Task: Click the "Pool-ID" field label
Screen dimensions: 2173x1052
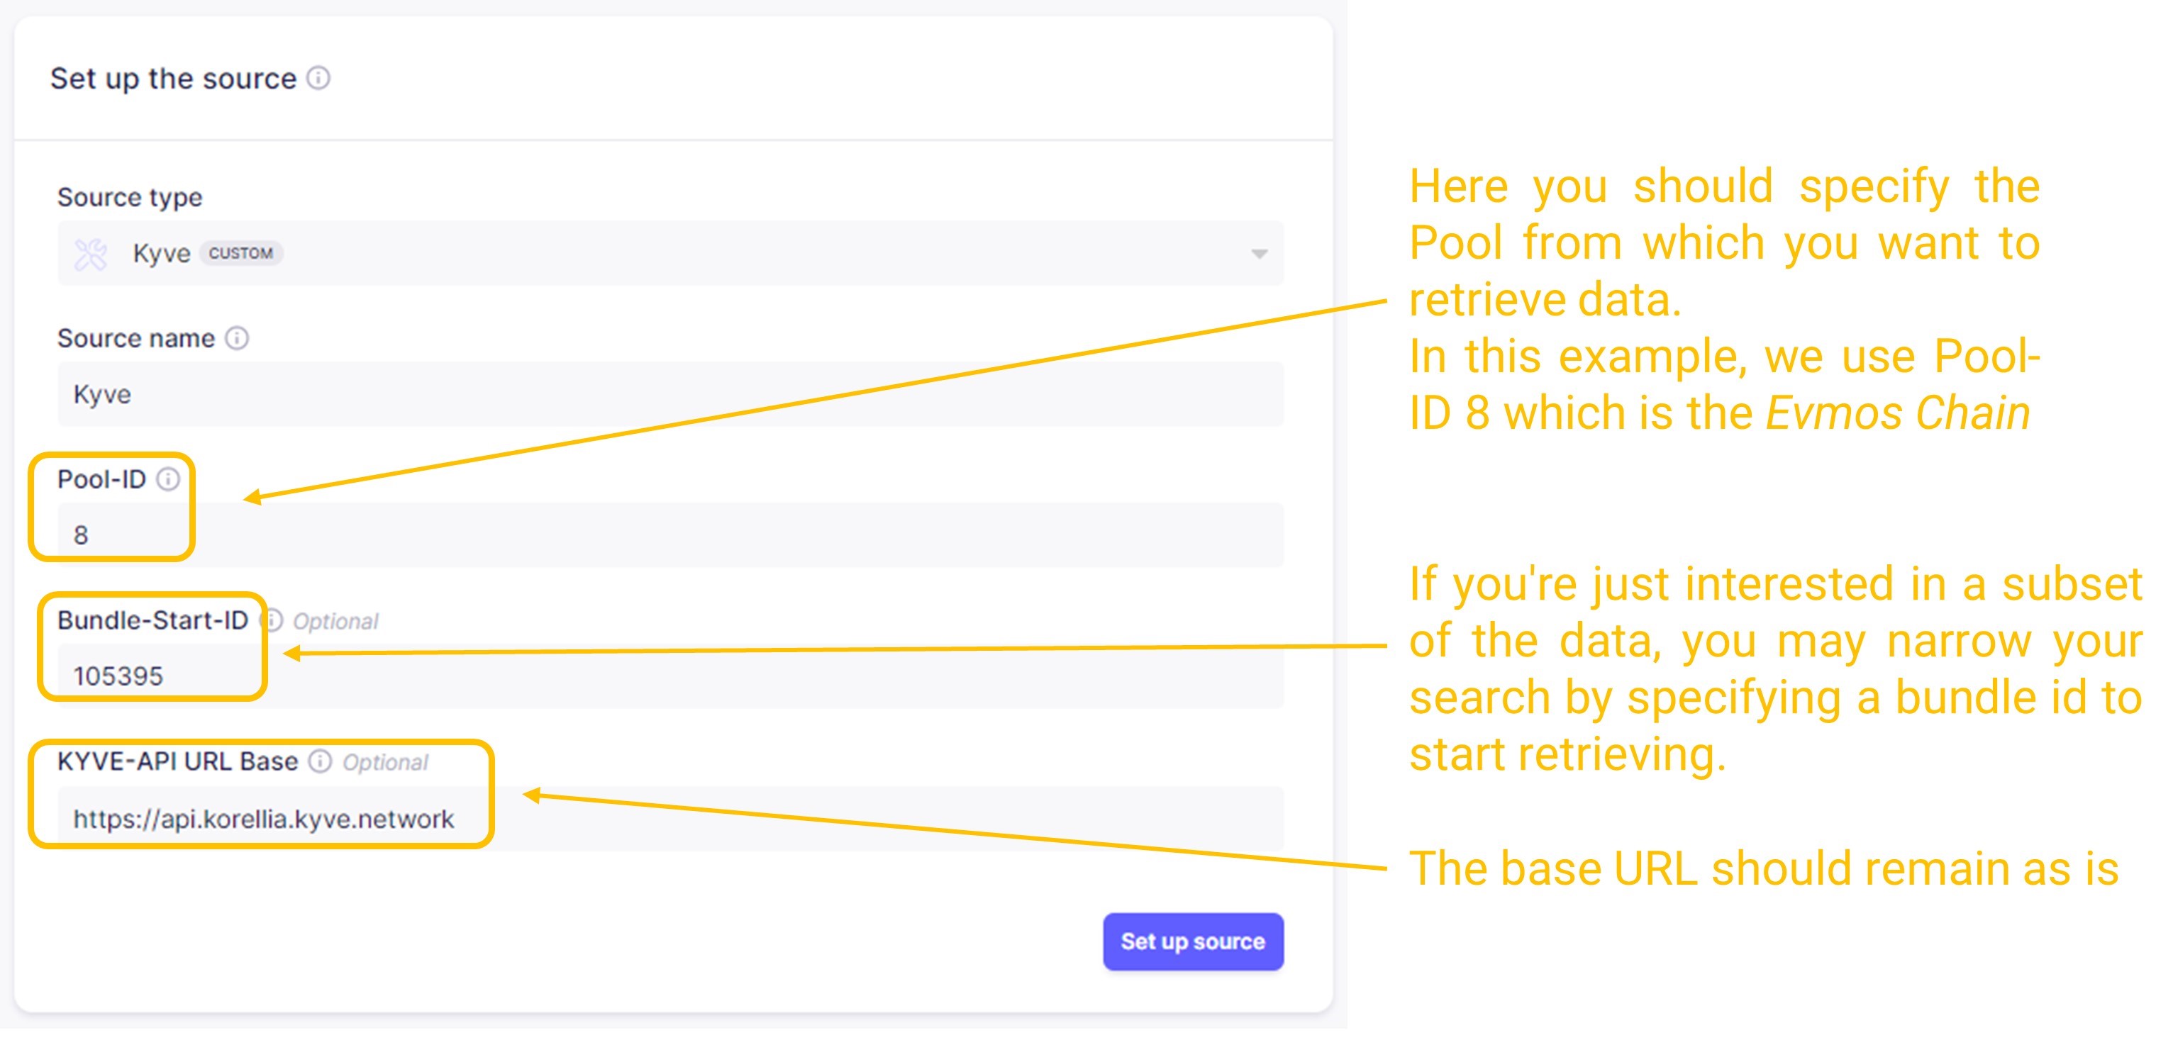Action: 101,480
